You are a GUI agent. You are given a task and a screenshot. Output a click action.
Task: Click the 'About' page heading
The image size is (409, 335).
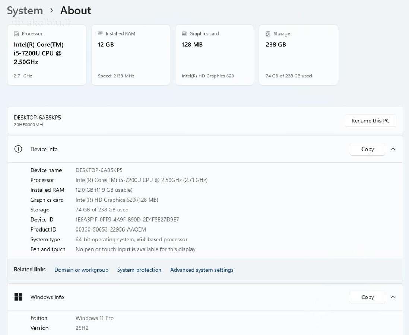pos(76,11)
